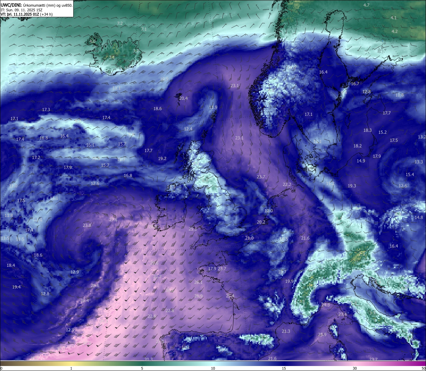Viewport: 426px width, 371px height.
Task: Click the valid time line 'VT: þri. 11.11.2025 01Z'
Action: tap(21, 14)
